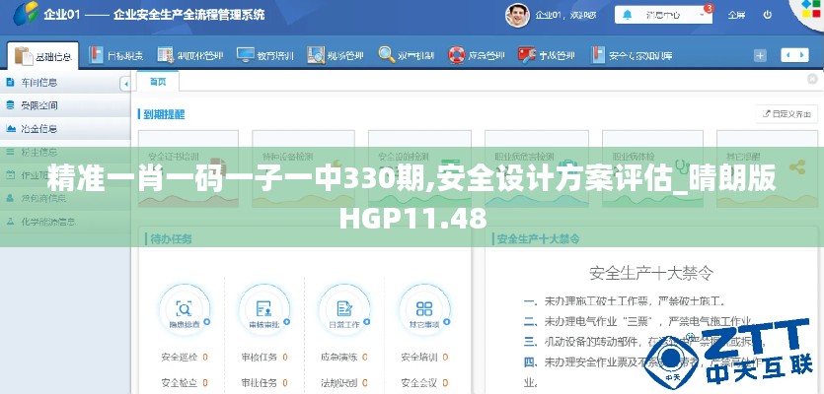Click the 法规识别 count entry

(x=344, y=383)
